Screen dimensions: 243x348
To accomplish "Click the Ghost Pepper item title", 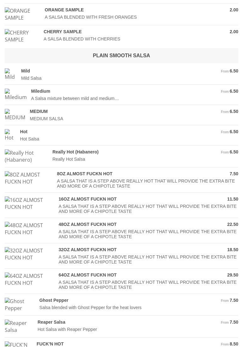I will coord(54,300).
